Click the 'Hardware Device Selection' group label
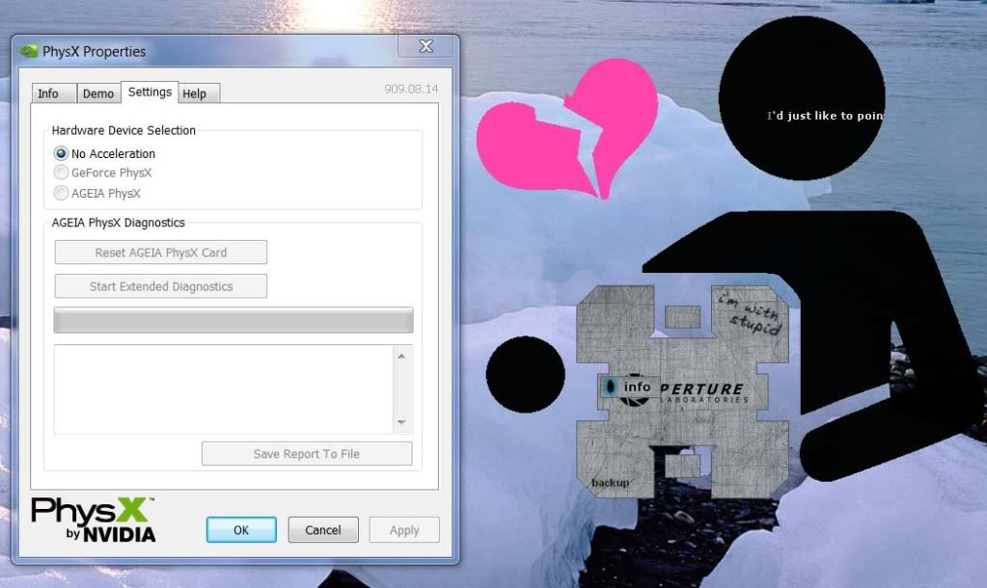987x588 pixels. 123,130
